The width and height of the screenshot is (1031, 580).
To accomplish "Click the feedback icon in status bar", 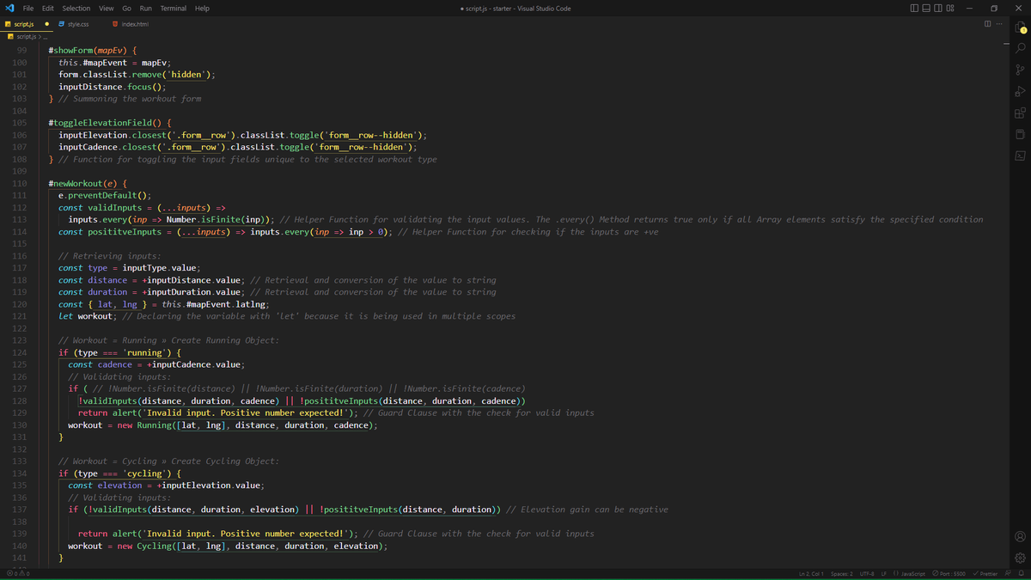I will click(1010, 573).
